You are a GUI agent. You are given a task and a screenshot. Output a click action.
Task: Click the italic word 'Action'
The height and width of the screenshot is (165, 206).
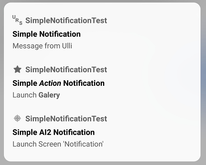(x=50, y=83)
